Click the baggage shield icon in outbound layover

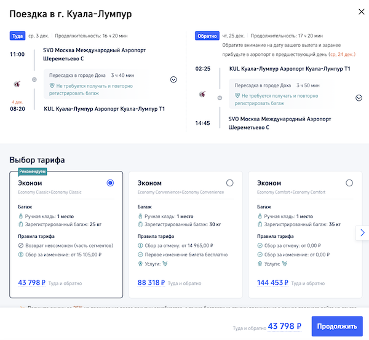[52, 87]
